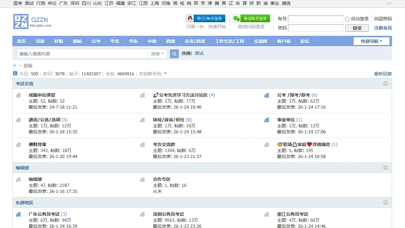Click the forum icon beside 事业单位
Image resolution: width=405 pixels, height=228 pixels.
pyautogui.click(x=267, y=120)
